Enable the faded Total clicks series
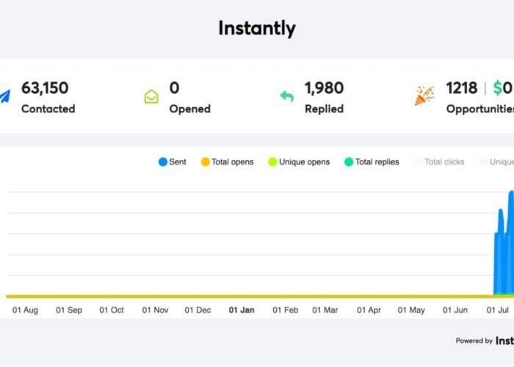Image resolution: width=514 pixels, height=367 pixels. tap(439, 161)
